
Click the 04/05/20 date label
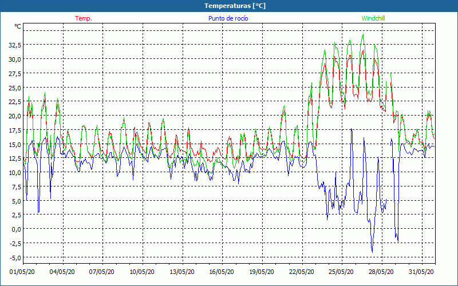62,272
